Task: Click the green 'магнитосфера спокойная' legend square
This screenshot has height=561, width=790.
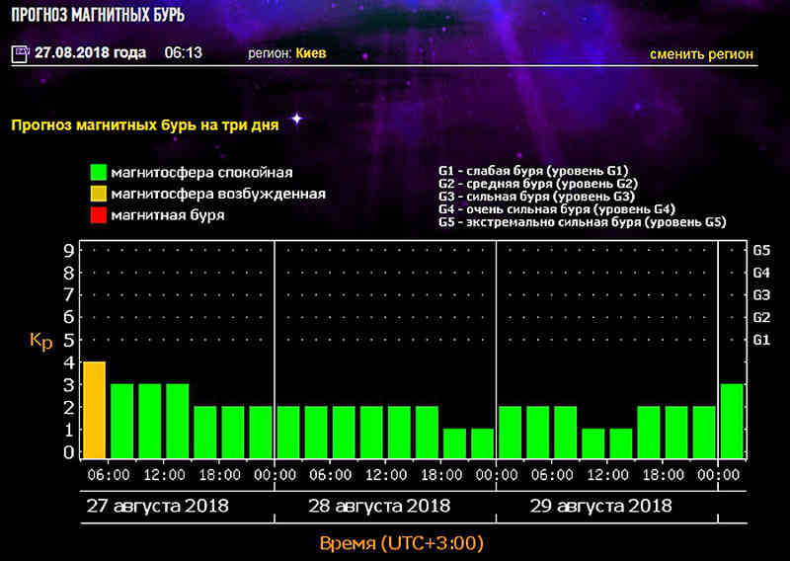Action: coord(98,173)
